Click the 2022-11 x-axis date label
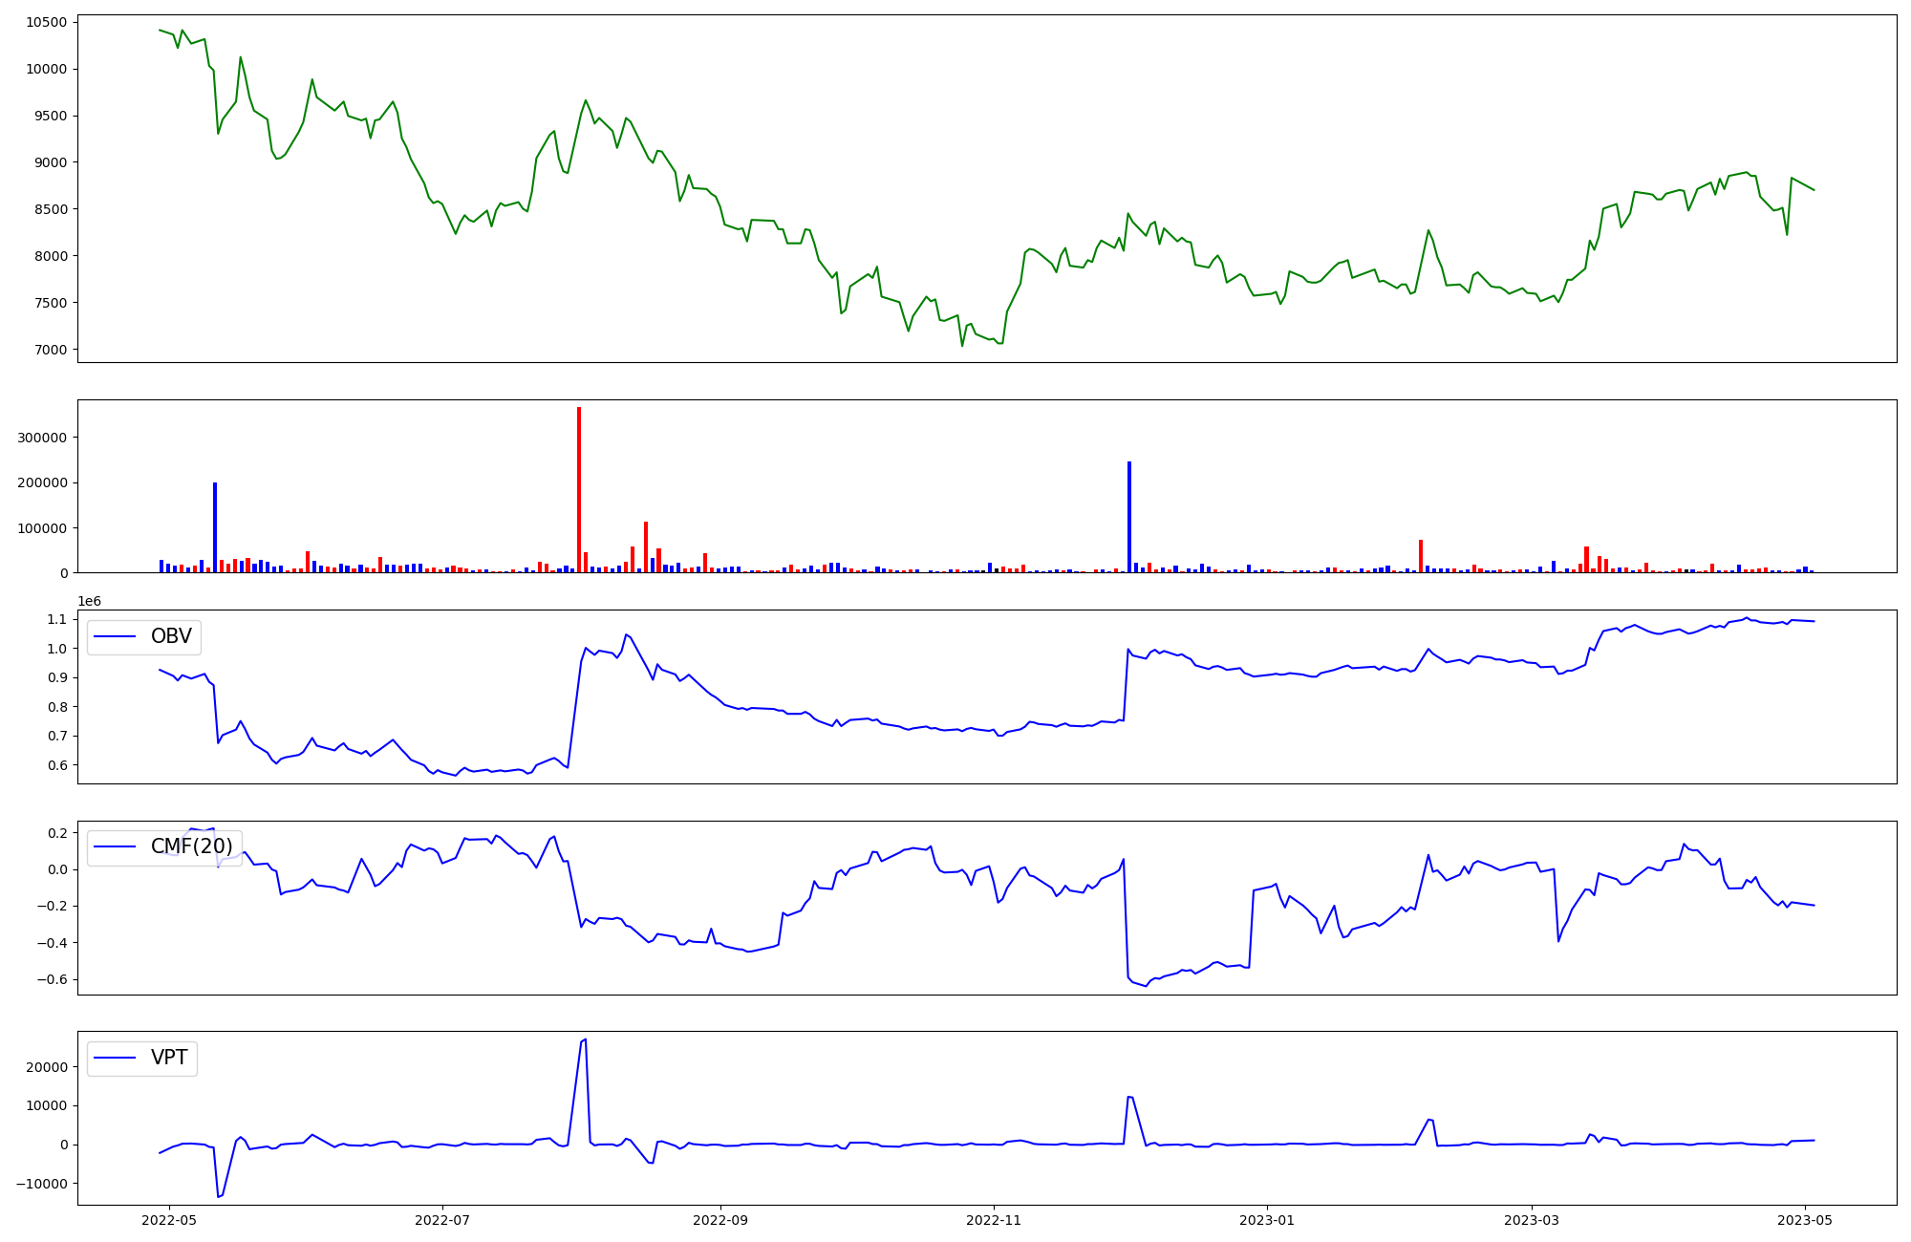The width and height of the screenshot is (1911, 1242). click(994, 1220)
